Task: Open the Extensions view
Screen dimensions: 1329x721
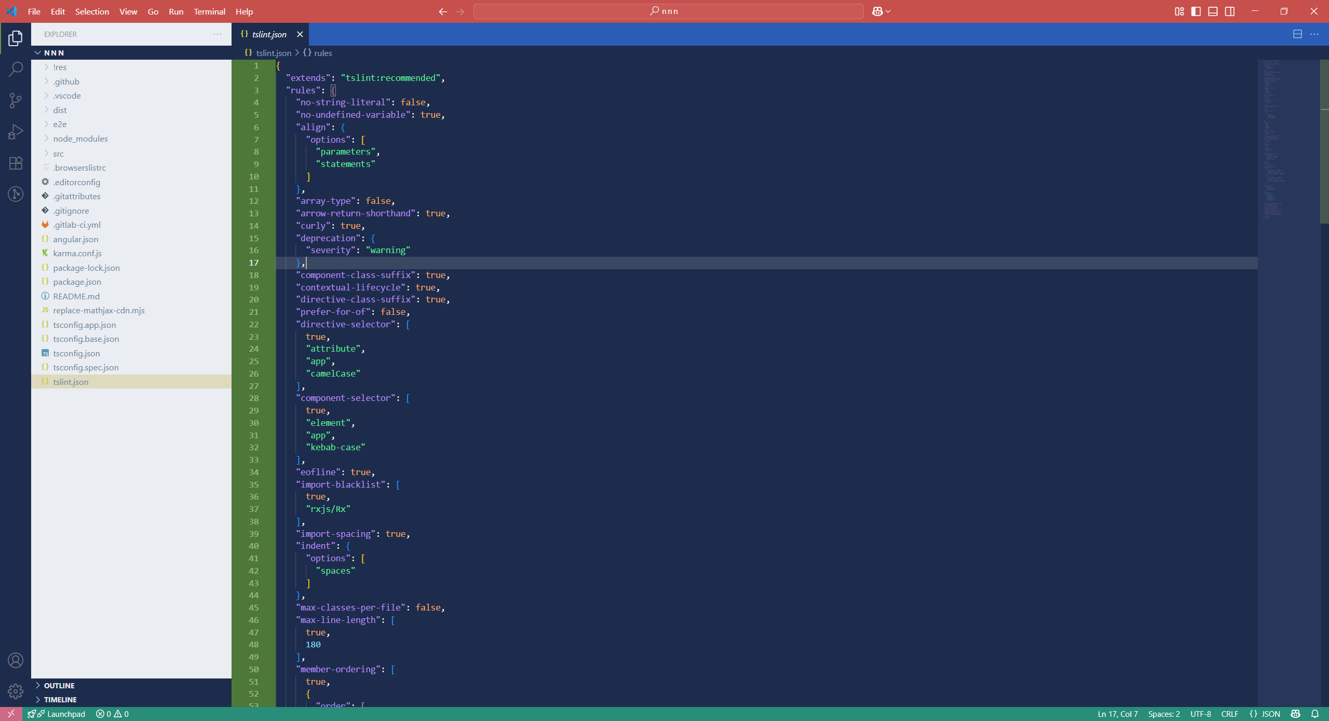Action: pos(16,163)
